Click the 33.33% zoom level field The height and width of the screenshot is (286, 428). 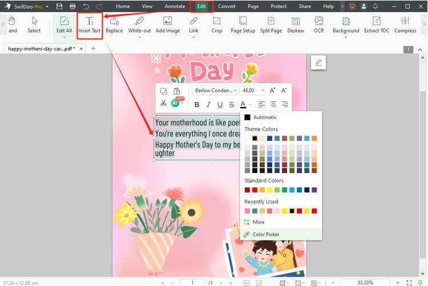[365, 283]
